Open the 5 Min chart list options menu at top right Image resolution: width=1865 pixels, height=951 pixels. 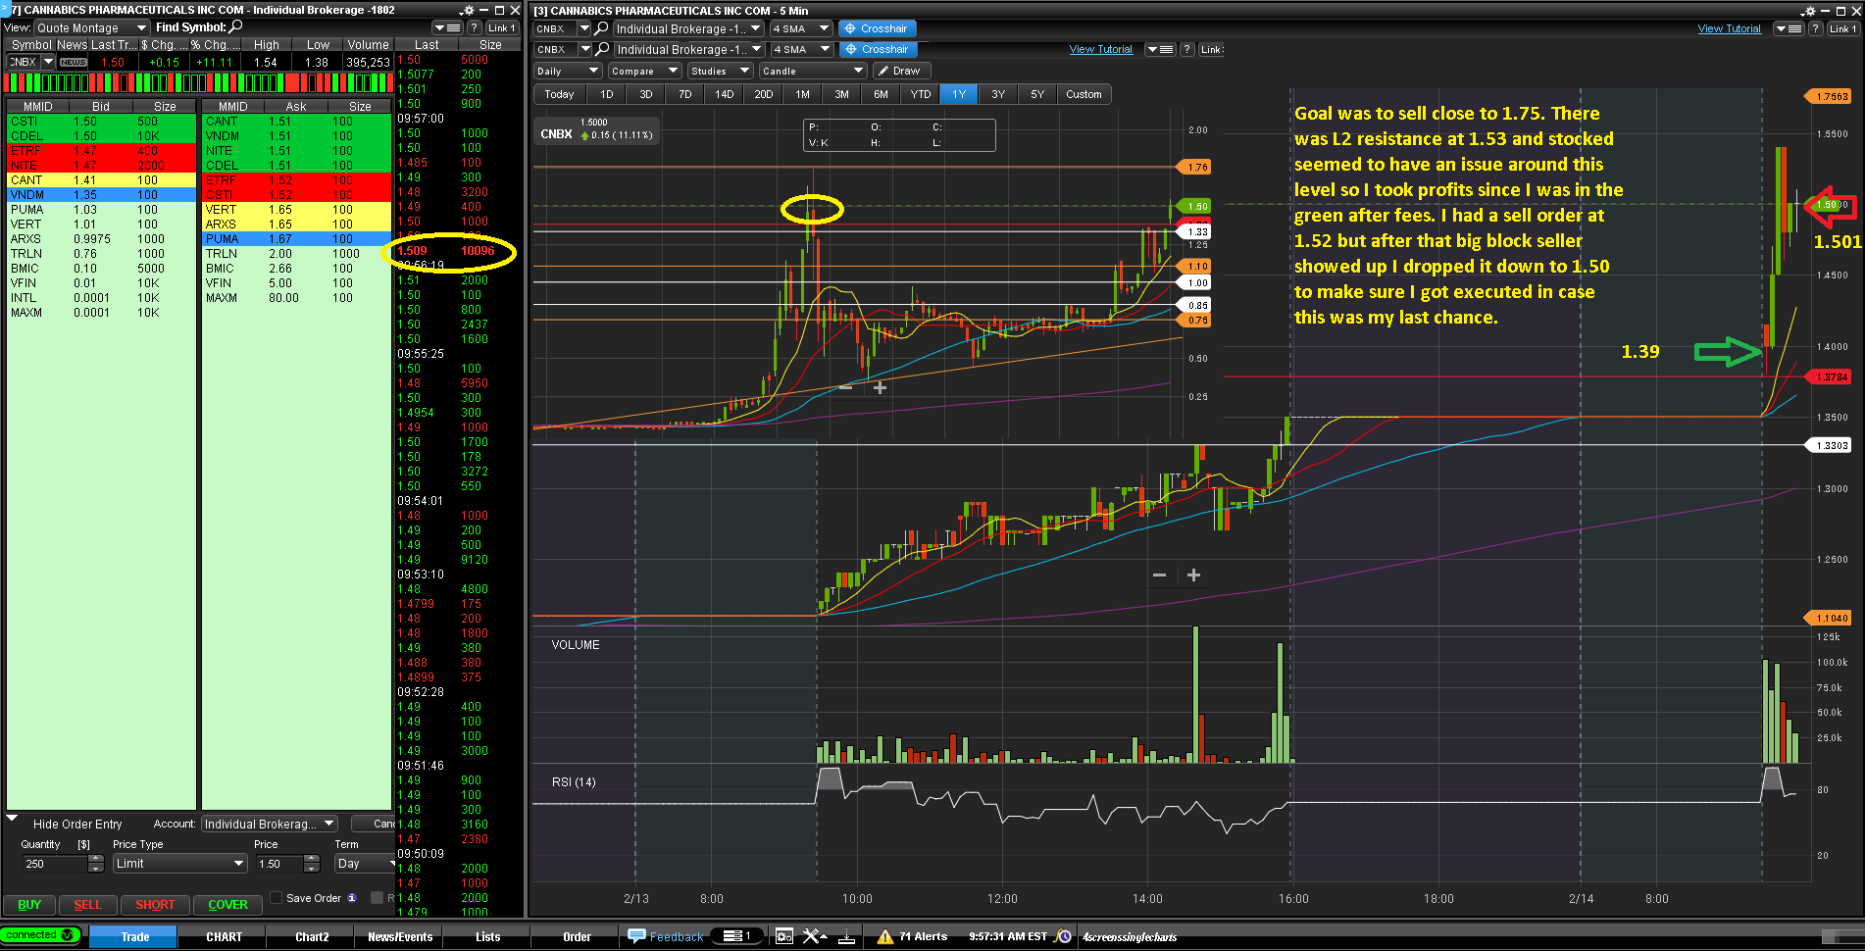coord(1789,28)
